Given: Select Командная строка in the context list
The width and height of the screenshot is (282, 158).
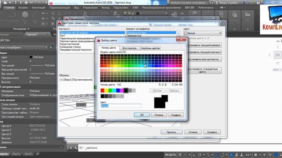Looking at the screenshot, I should [70, 47].
